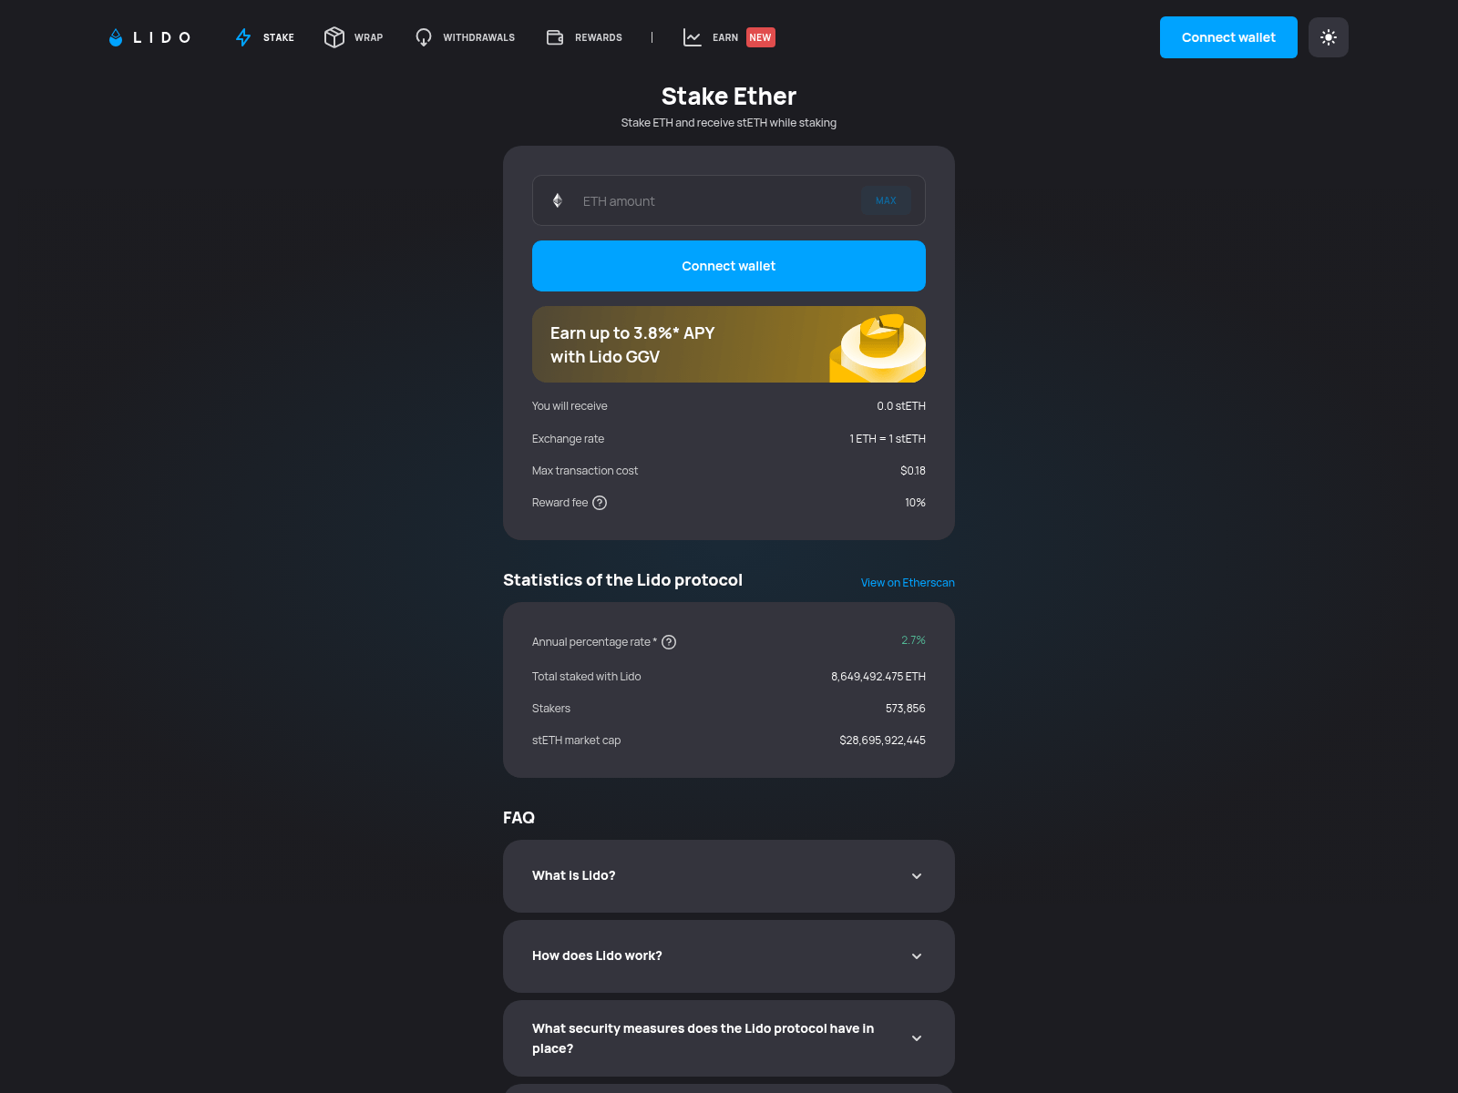The image size is (1458, 1093).
Task: Open the EARN navigation tab
Action: (x=728, y=37)
